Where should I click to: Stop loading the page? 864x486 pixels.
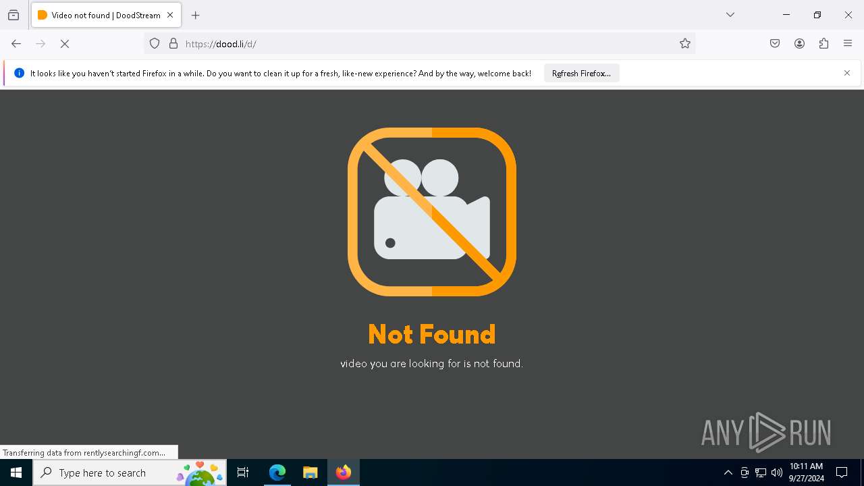(x=65, y=43)
